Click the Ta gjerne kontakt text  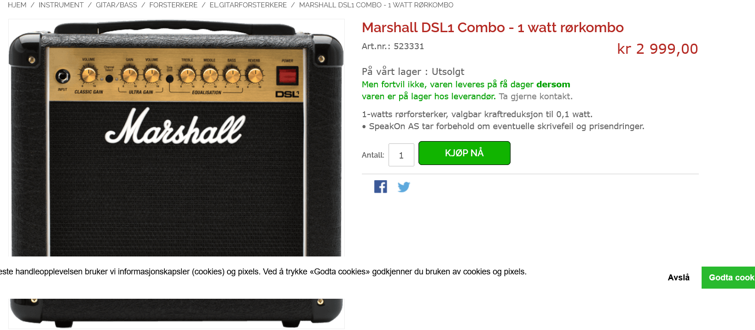[x=535, y=97]
